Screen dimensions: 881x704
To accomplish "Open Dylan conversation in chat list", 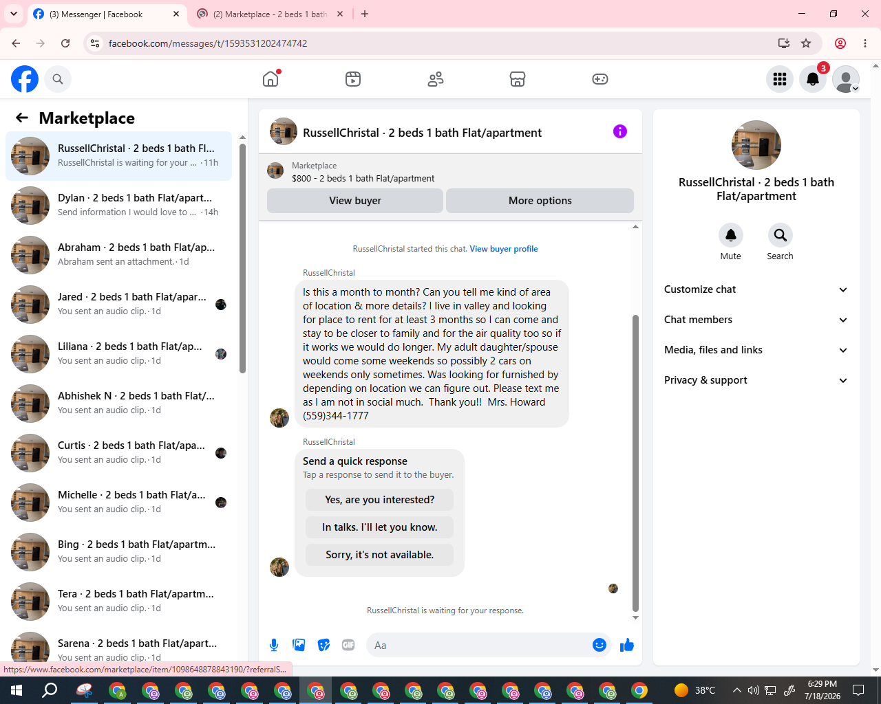I will 119,206.
